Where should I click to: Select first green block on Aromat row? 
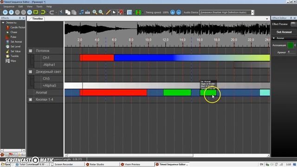click(x=177, y=93)
